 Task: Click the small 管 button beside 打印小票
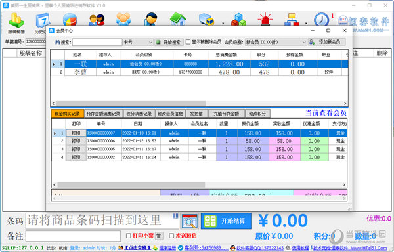pos(159,236)
